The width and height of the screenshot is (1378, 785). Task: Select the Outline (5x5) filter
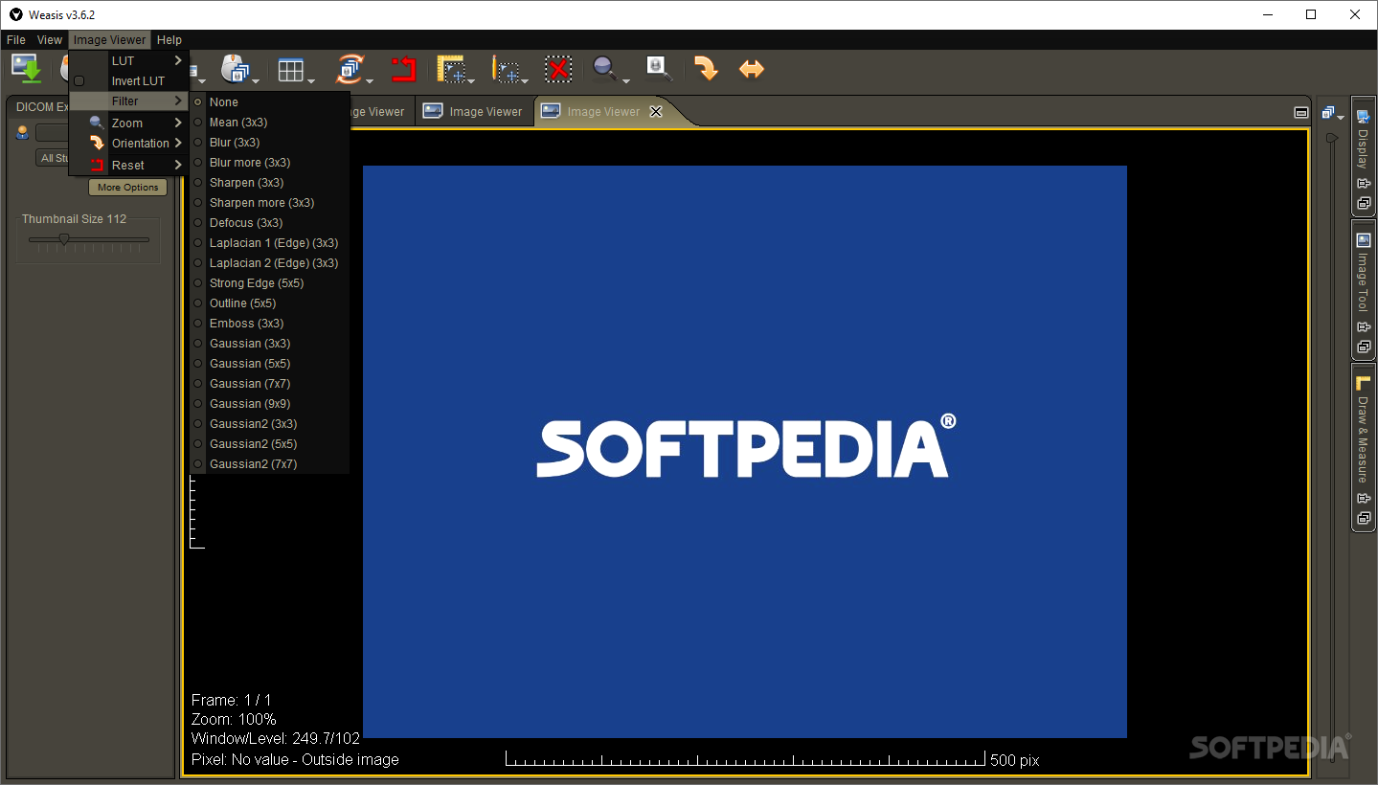(x=270, y=303)
